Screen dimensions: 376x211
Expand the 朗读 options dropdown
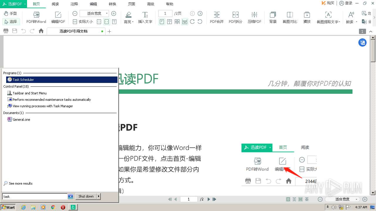pyautogui.click(x=357, y=22)
